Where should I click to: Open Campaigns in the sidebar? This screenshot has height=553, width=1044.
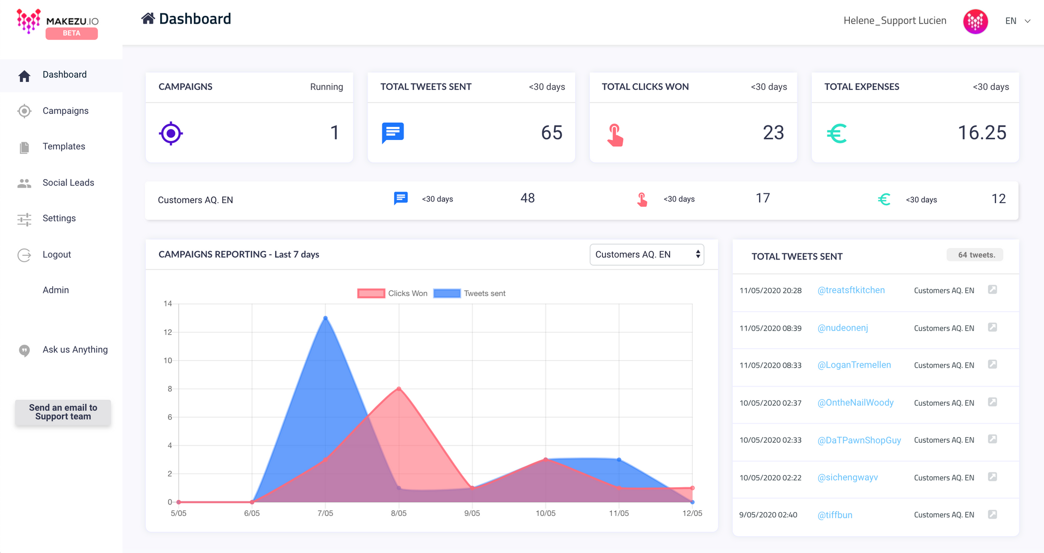click(65, 111)
